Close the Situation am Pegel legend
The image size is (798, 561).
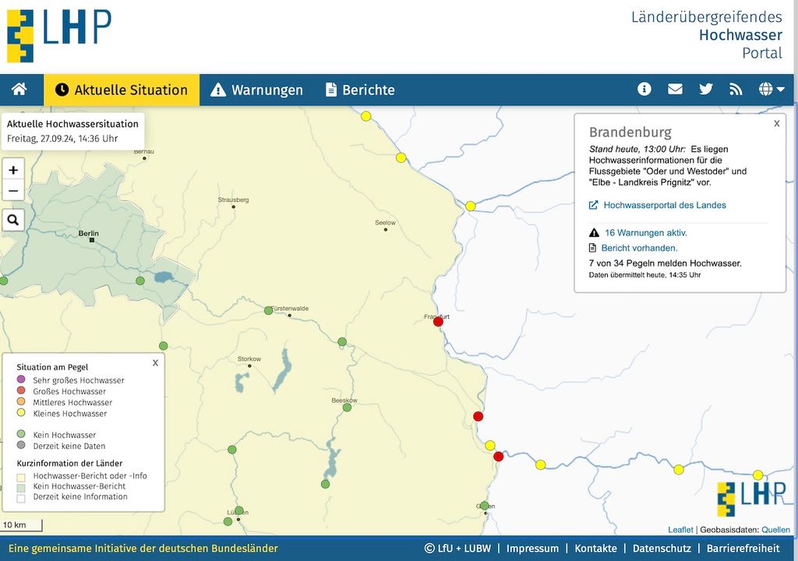pyautogui.click(x=155, y=362)
